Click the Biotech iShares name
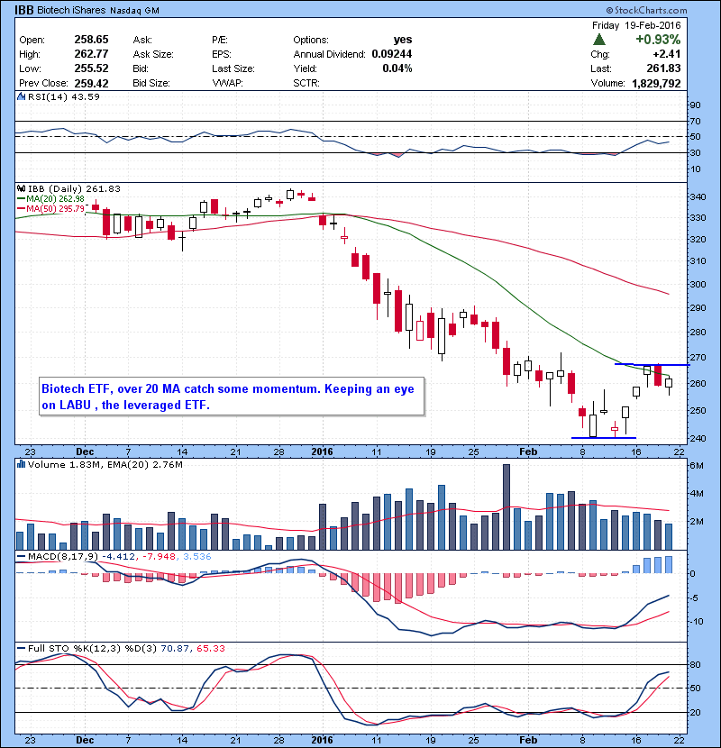Image resolution: width=721 pixels, height=748 pixels. point(71,10)
